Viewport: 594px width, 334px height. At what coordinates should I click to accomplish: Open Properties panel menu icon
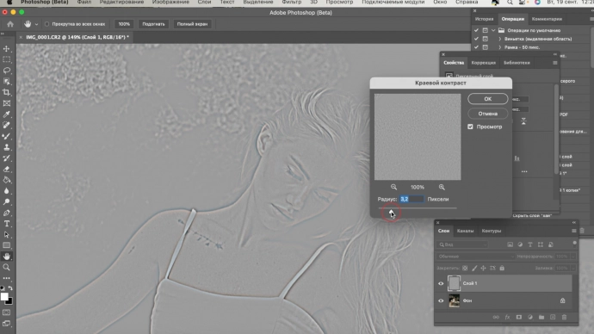point(555,63)
